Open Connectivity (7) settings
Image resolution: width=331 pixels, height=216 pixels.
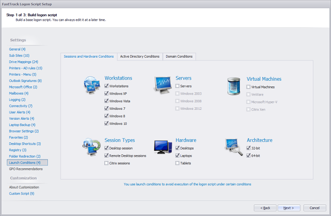[x=20, y=106]
